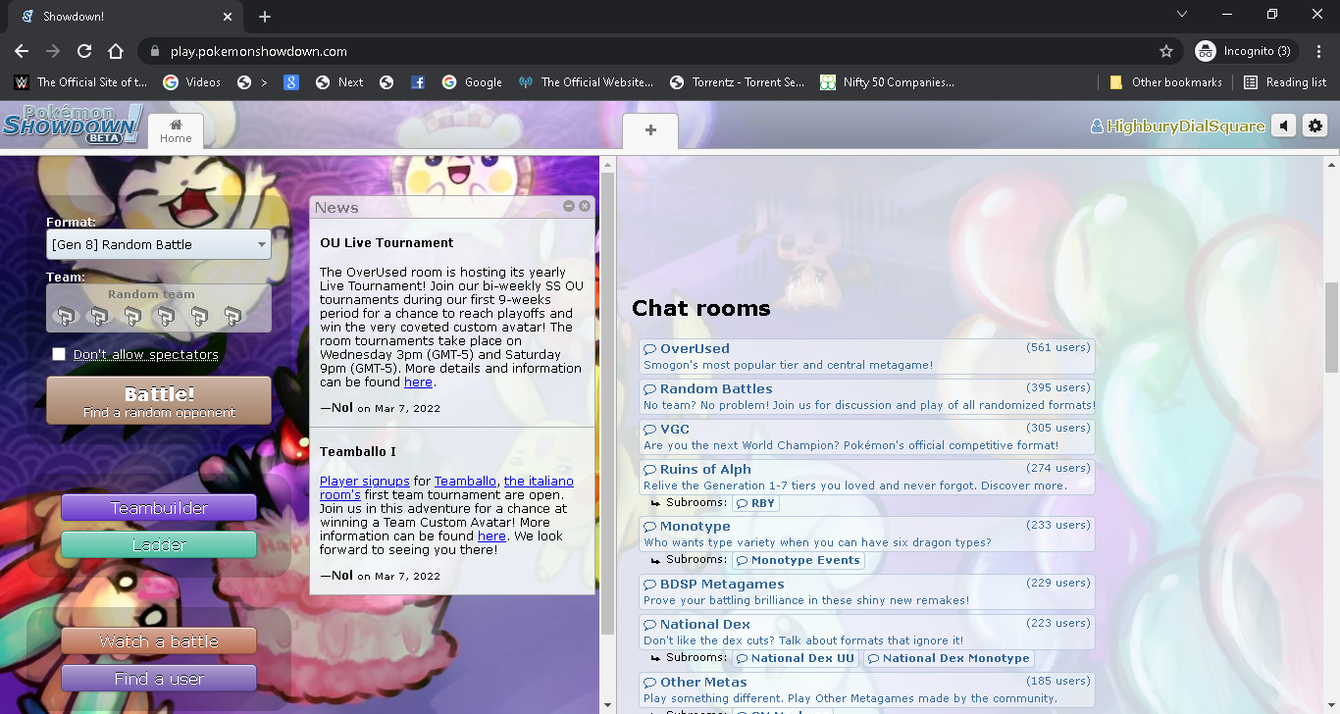Go back in browser history
The width and height of the screenshot is (1340, 714).
(x=22, y=51)
